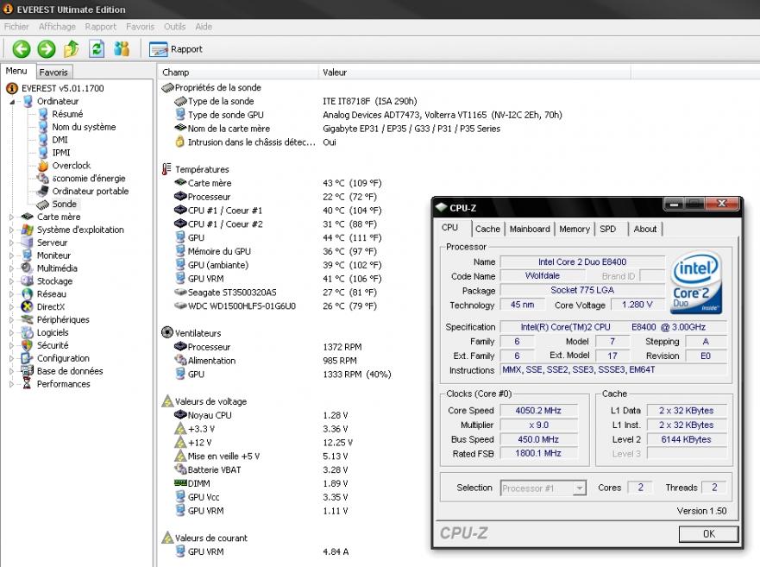Click the Ordinateur portable laptop icon

pyautogui.click(x=43, y=191)
